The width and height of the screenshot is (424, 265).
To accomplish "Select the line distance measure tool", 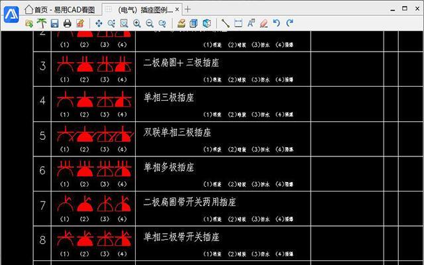I will [x=225, y=23].
